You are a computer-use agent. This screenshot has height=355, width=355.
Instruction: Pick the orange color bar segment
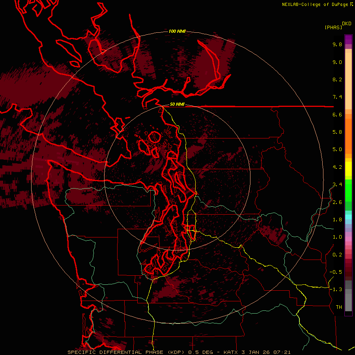[x=348, y=136]
